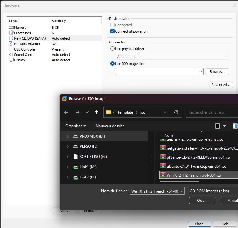
Task: Select the Display monitor icon
Action: pyautogui.click(x=11, y=60)
